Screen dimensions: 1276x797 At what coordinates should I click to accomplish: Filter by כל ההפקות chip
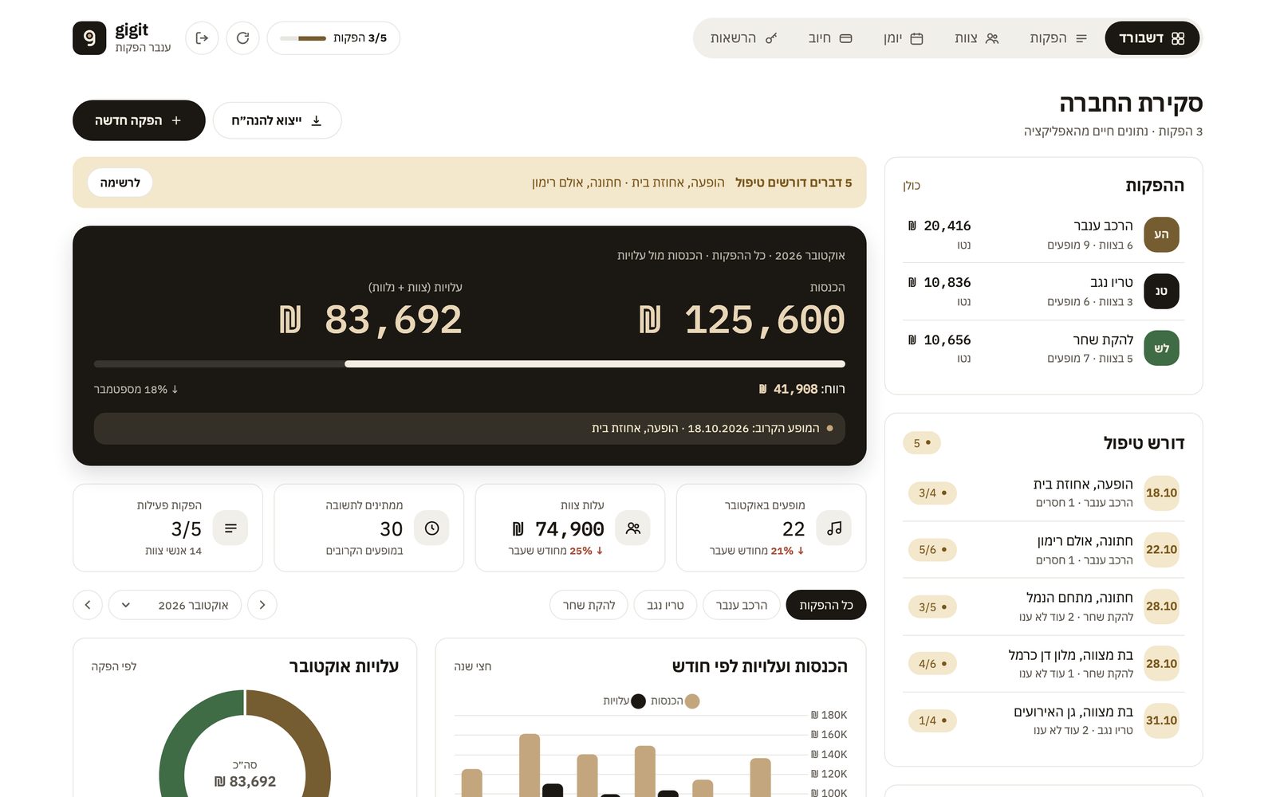(x=826, y=605)
